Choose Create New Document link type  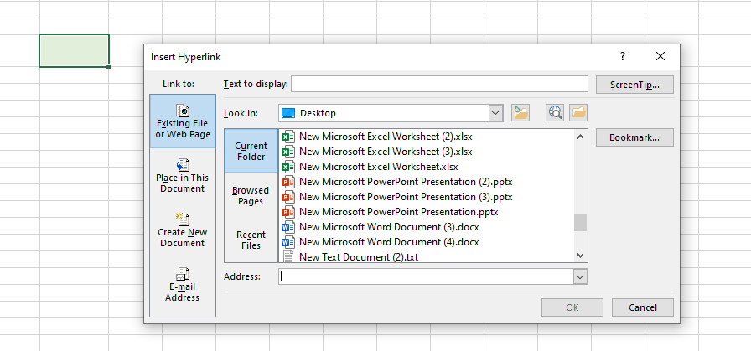click(183, 230)
